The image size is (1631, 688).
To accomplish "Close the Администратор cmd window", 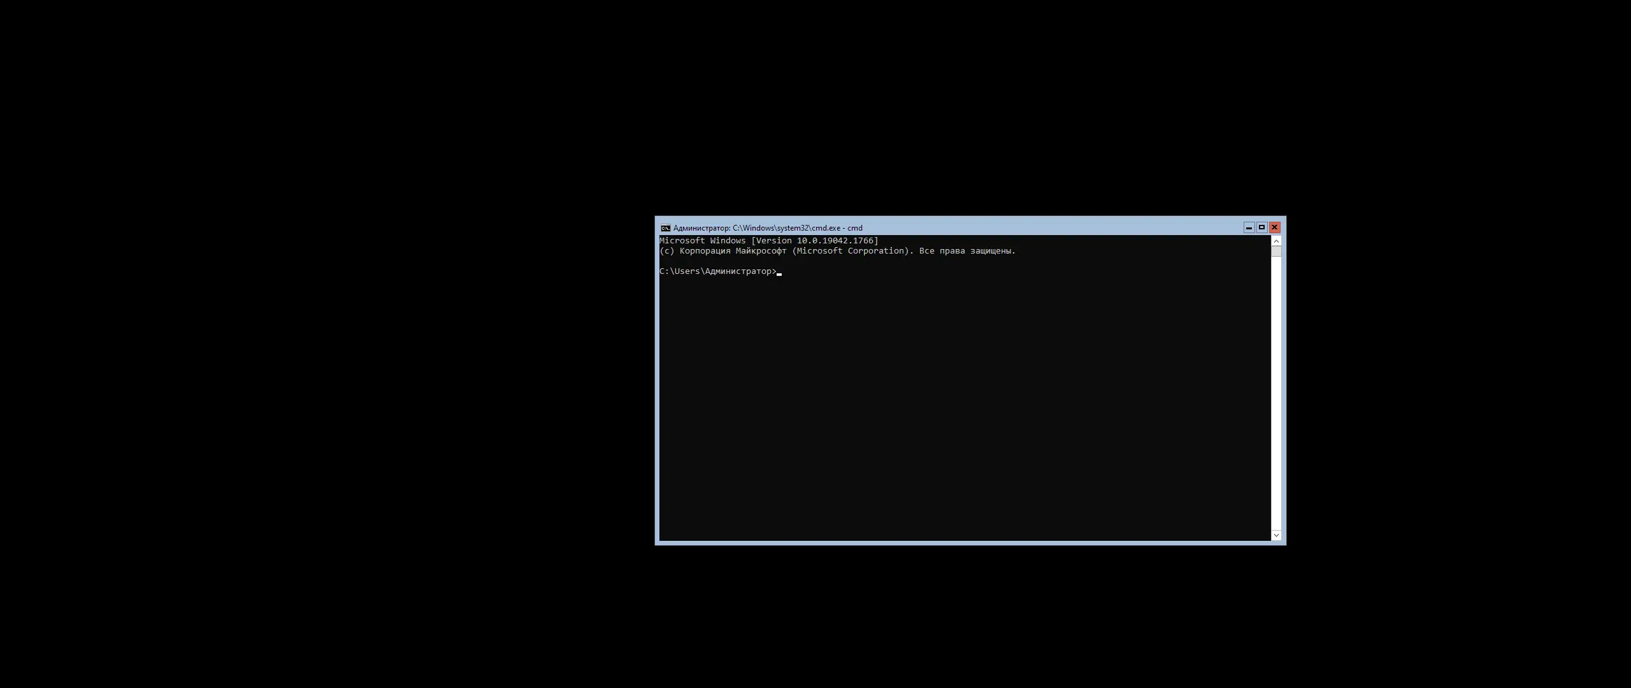I will click(1275, 227).
